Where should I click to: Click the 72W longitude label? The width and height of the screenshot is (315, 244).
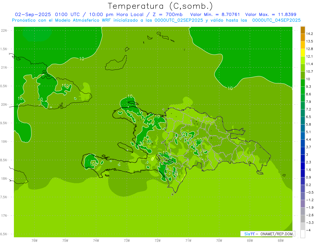pyautogui.click(x=157, y=241)
